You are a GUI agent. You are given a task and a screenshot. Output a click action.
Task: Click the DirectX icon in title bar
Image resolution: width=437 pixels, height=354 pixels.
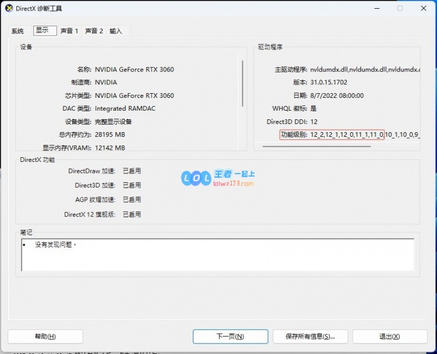point(9,9)
